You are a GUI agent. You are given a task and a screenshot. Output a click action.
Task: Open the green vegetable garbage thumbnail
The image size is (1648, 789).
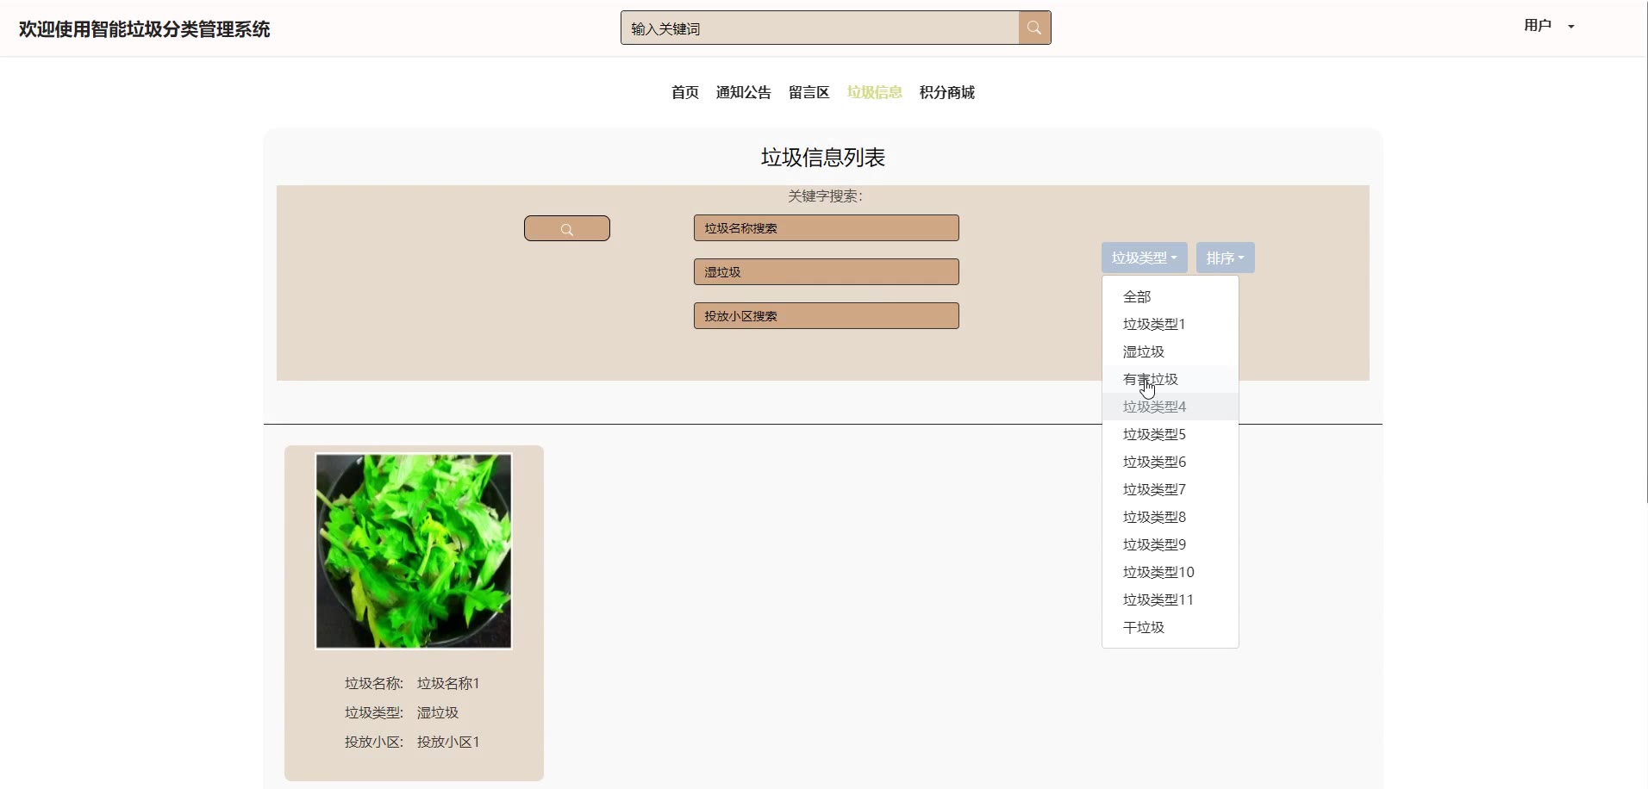click(414, 551)
